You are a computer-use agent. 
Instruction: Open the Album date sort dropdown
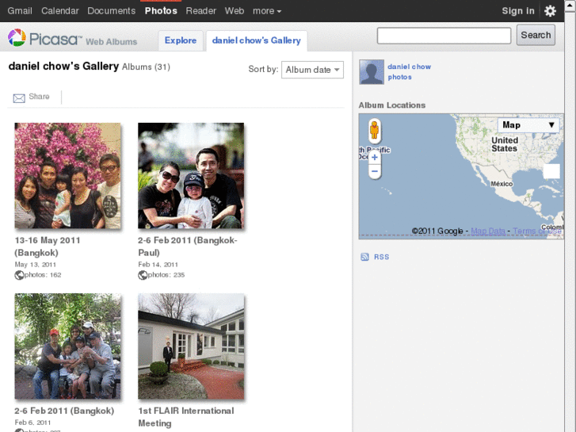312,70
